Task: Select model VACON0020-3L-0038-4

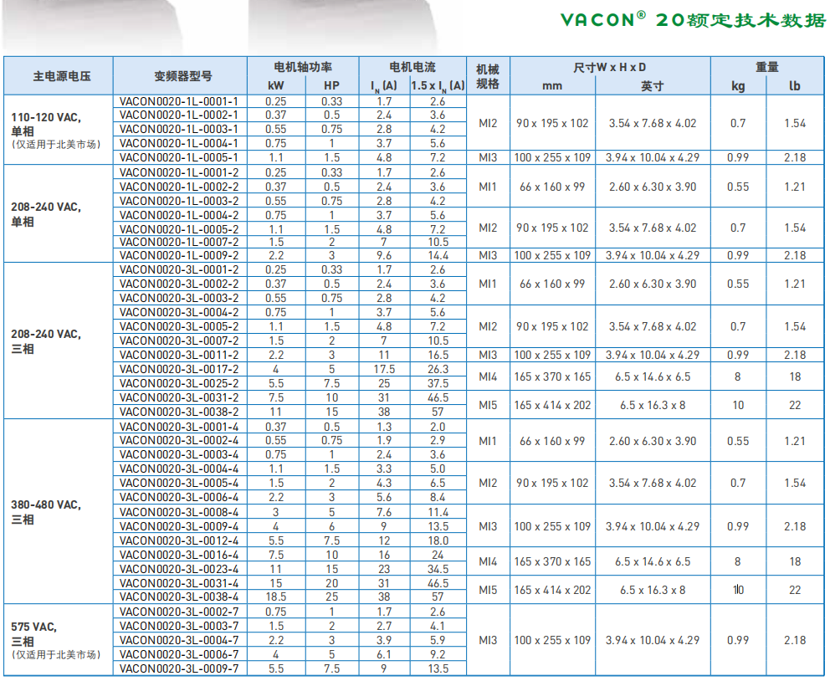Action: point(179,597)
